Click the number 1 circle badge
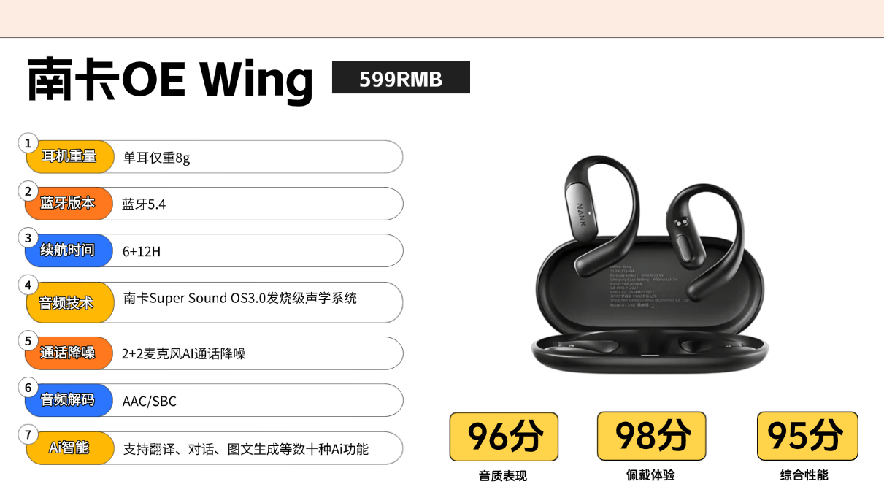884x495 pixels. [x=28, y=143]
